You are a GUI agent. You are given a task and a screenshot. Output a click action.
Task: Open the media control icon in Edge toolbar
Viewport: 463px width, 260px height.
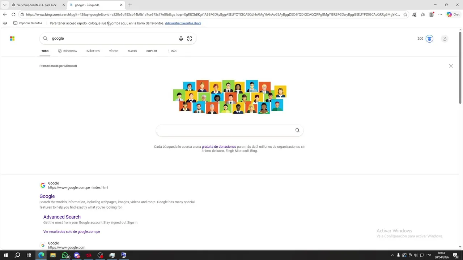click(x=414, y=14)
